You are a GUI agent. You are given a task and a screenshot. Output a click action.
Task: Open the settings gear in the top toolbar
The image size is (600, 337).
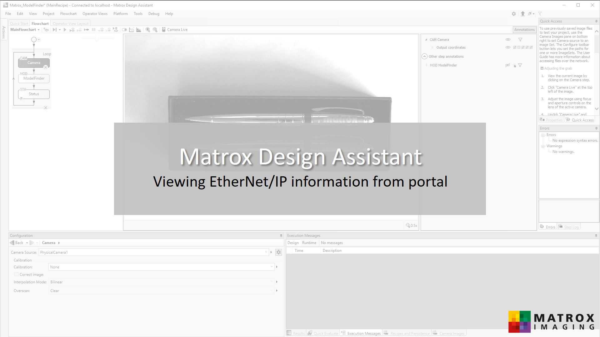[514, 14]
